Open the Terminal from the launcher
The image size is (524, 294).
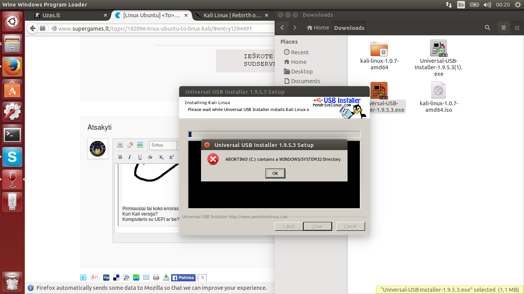[x=13, y=134]
